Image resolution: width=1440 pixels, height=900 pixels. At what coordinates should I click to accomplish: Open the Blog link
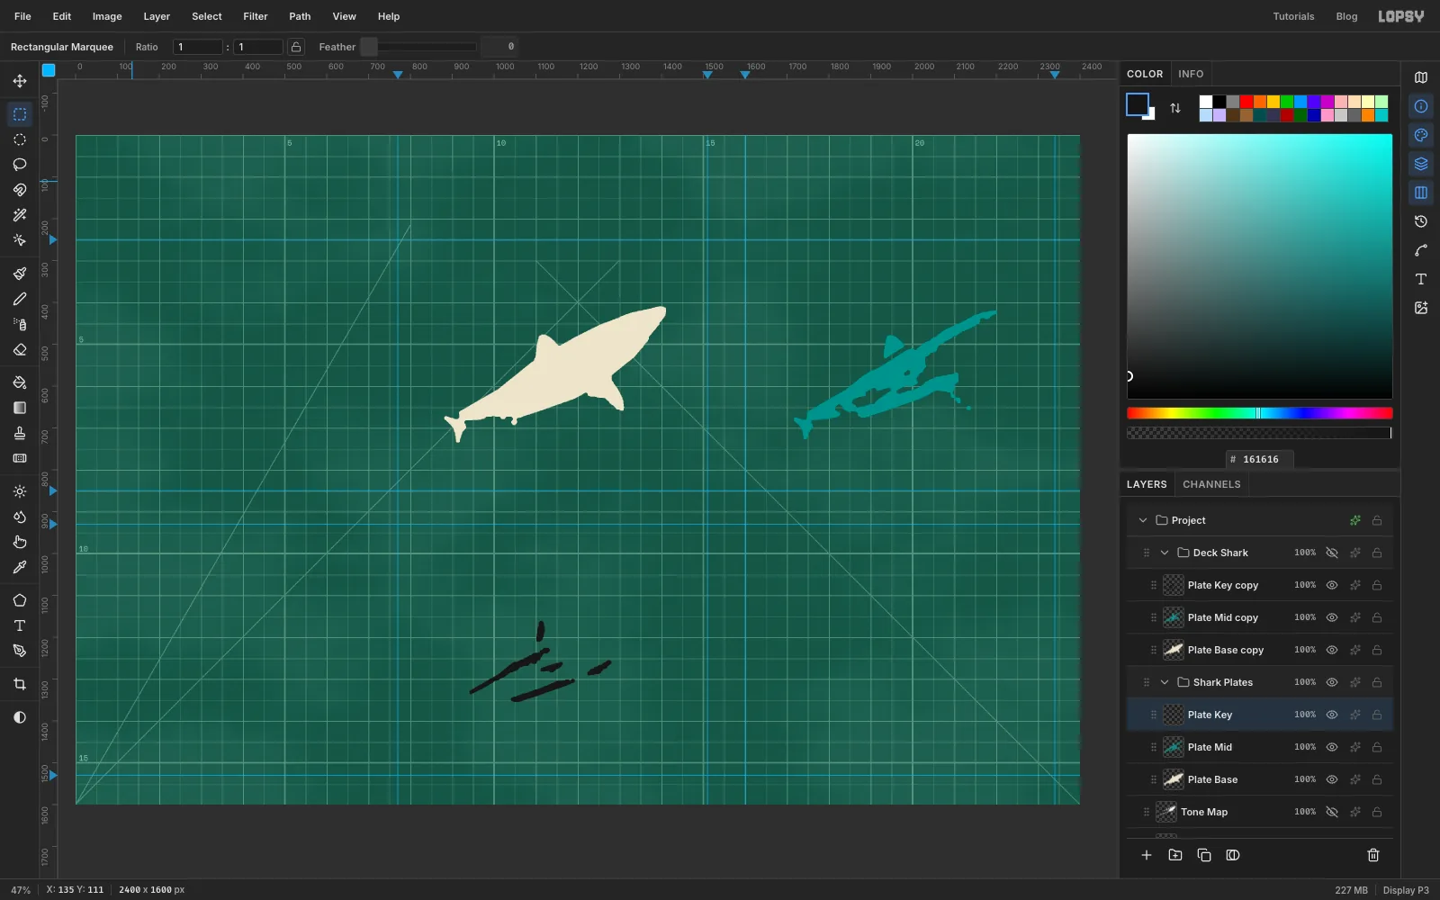click(x=1346, y=16)
